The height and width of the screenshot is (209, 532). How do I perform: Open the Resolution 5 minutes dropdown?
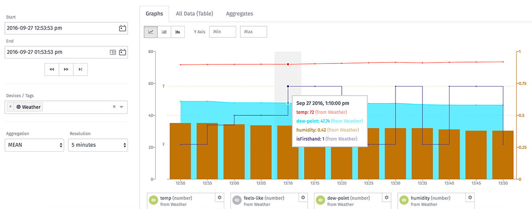98,145
